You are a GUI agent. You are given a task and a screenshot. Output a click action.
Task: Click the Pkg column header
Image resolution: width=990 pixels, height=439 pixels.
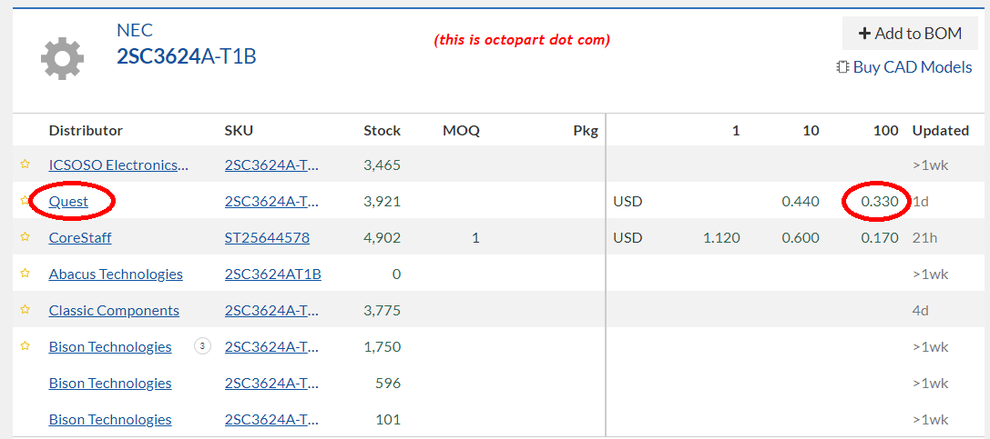[586, 131]
